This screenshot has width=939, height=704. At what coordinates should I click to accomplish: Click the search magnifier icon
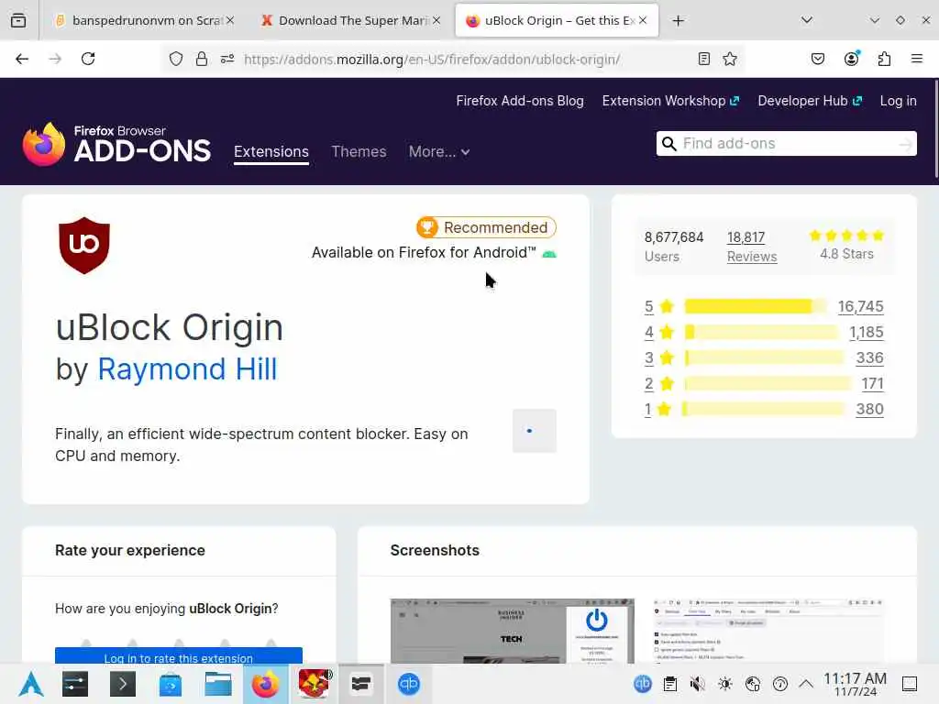pyautogui.click(x=668, y=144)
